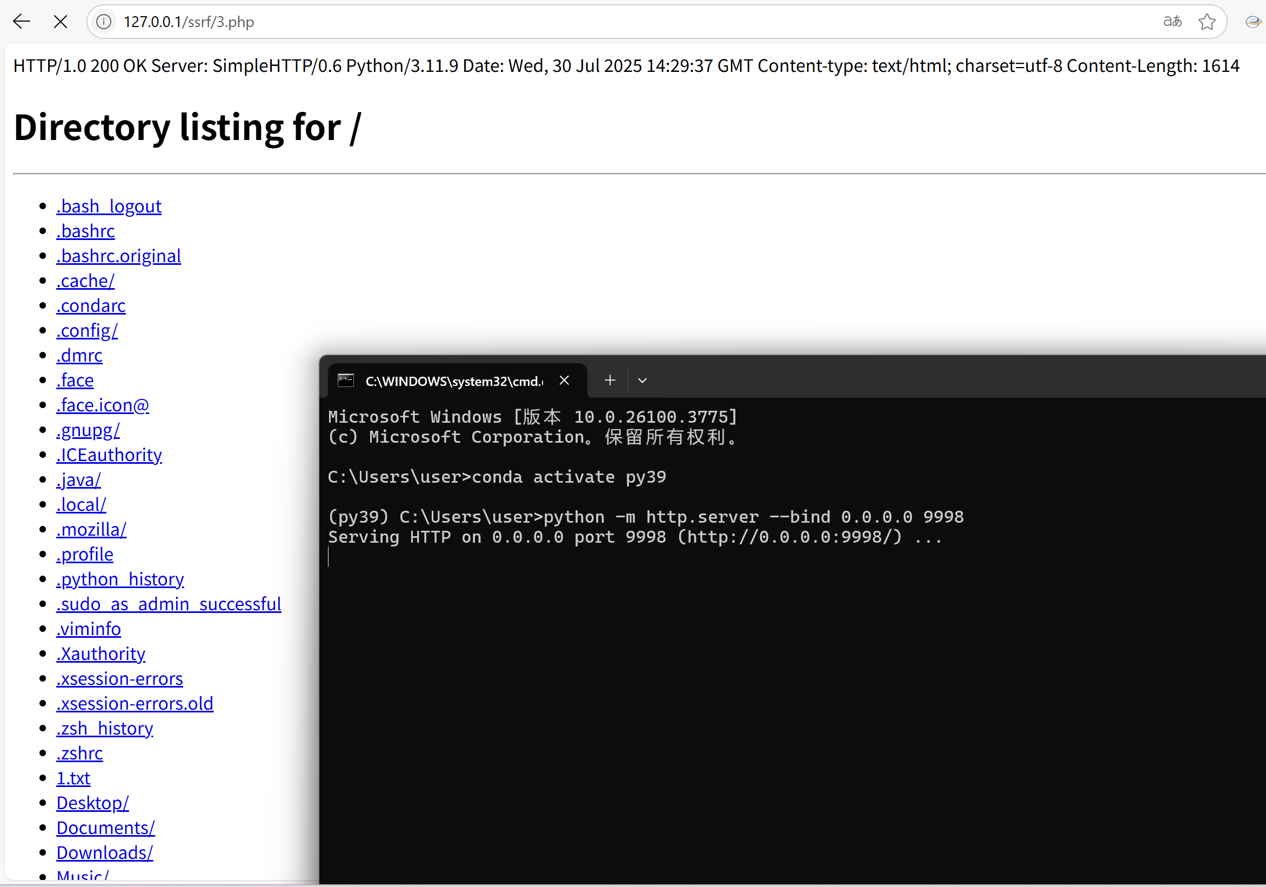
Task: Expand the terminal profile dropdown chevron
Action: click(642, 381)
